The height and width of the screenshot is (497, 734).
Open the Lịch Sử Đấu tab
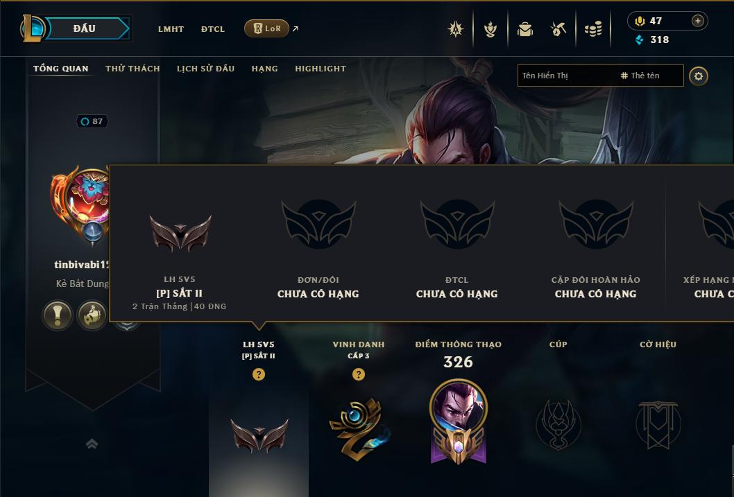click(x=205, y=68)
